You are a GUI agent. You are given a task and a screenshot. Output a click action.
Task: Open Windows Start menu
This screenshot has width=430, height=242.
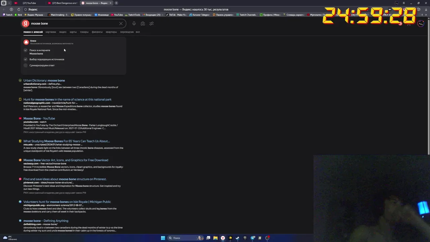163,238
